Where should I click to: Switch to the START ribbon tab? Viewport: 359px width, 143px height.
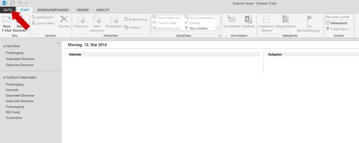25,10
